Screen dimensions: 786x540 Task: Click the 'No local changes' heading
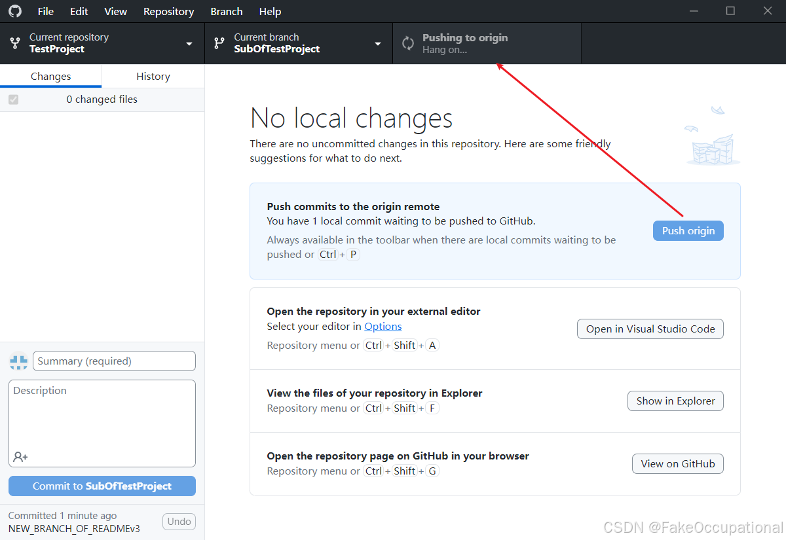(351, 118)
